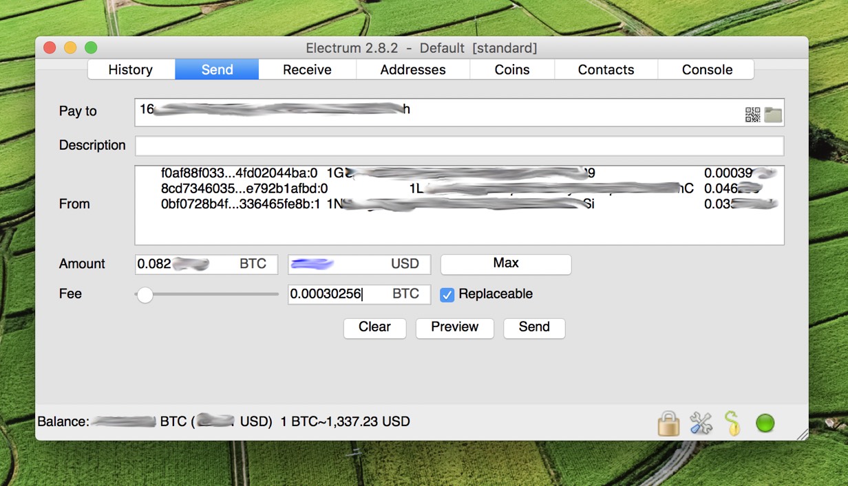Screen dimensions: 848x486
Task: Click the green network status light
Action: 765,423
